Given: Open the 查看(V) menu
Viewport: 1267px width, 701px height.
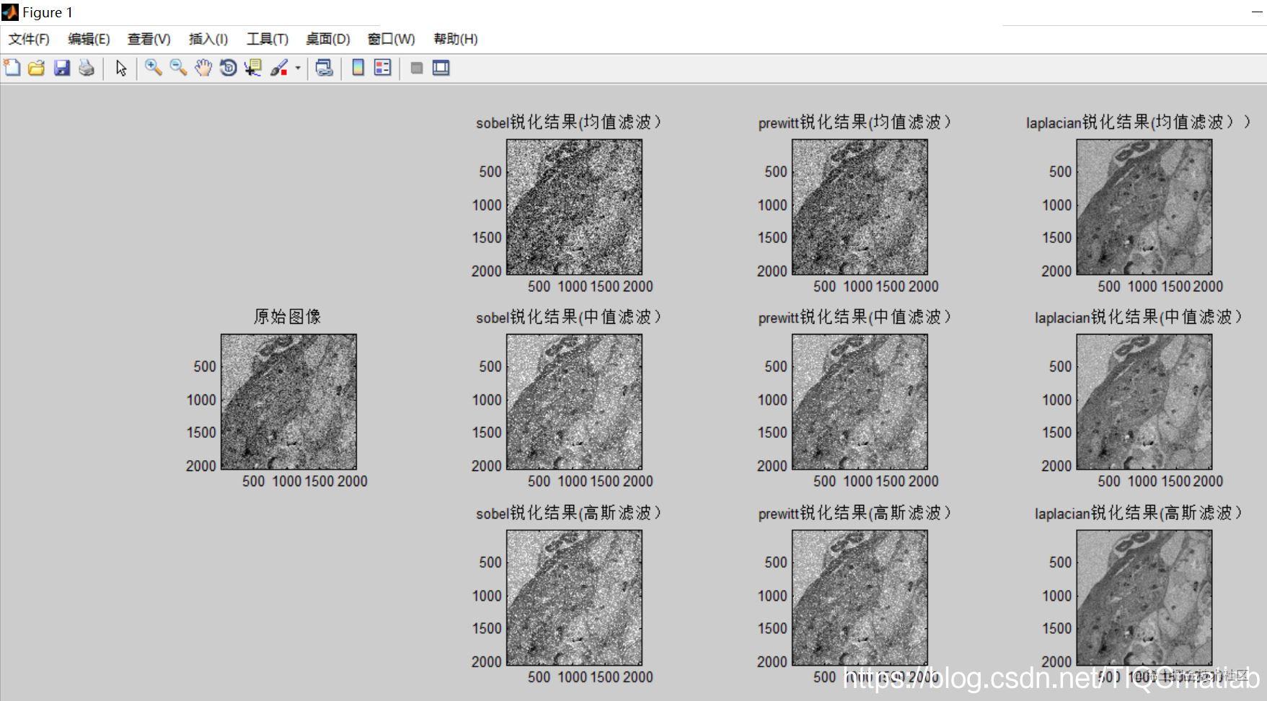Looking at the screenshot, I should (149, 39).
